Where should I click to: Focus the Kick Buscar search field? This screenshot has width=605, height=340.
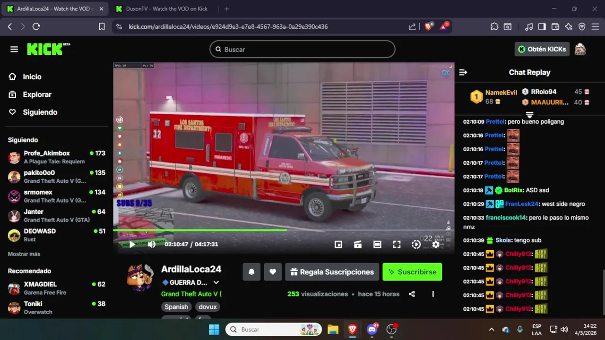coord(302,49)
